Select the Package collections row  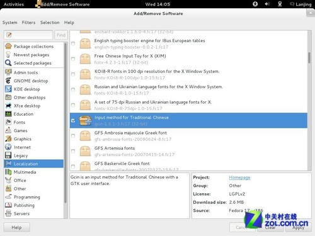pos(33,46)
